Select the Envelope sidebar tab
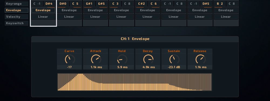Viewport: 270px width, 101px height. pos(16,10)
